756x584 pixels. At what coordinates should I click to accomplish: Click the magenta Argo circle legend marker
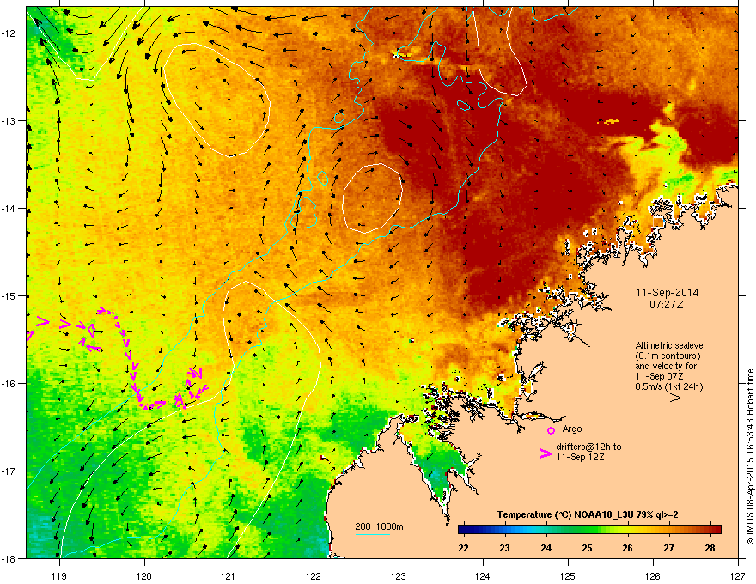coord(551,430)
